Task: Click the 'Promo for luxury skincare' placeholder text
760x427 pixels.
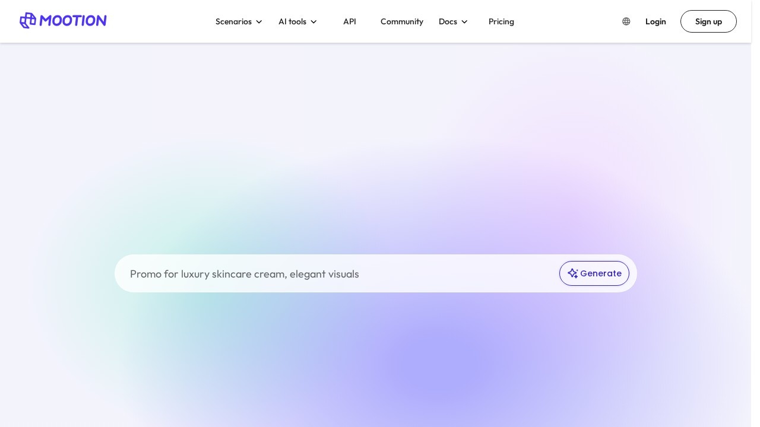Action: click(244, 274)
